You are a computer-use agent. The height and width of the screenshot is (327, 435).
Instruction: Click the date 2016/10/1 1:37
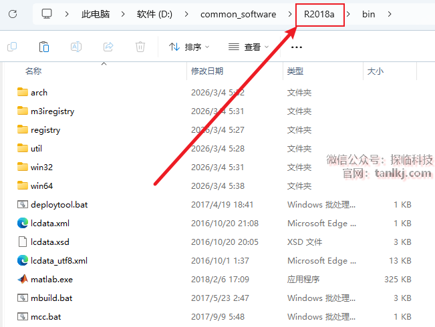coord(220,261)
